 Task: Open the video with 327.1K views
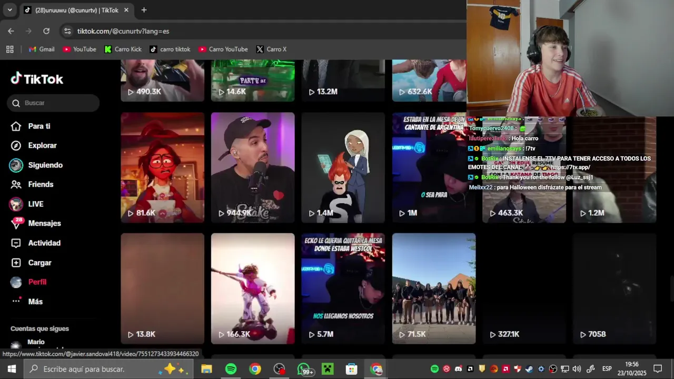coord(524,288)
